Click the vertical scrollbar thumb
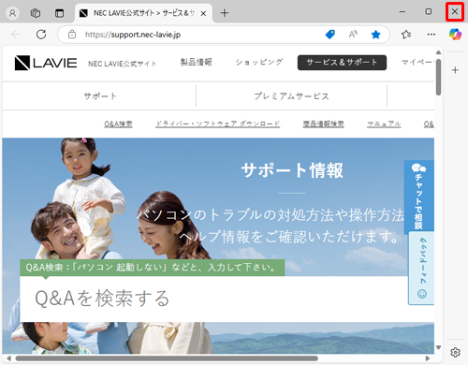468x365 pixels. (x=438, y=77)
